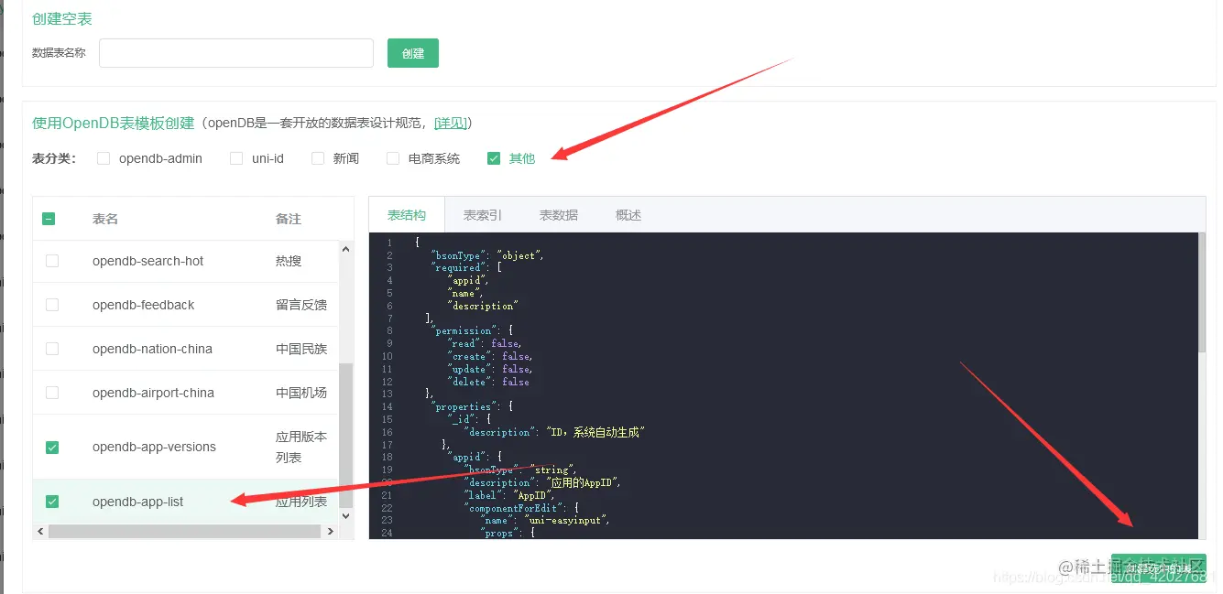Check the opendb-feedback table
Screen dimensions: 1223x594
[52, 305]
